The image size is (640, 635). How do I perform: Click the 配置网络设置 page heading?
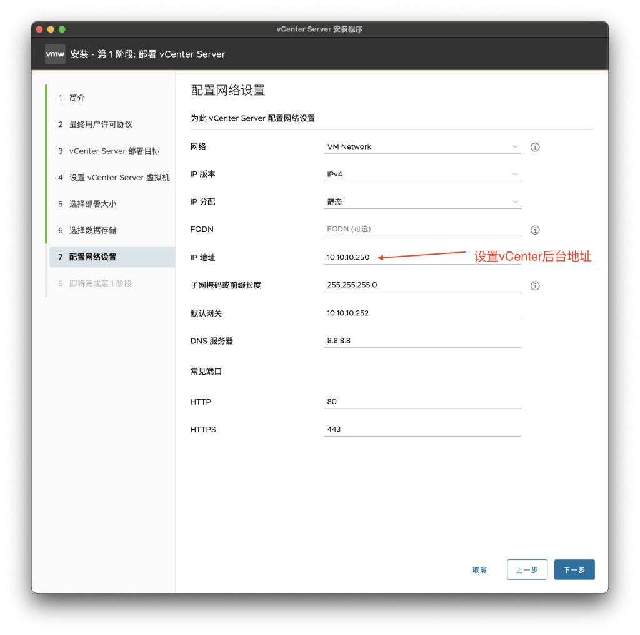227,90
